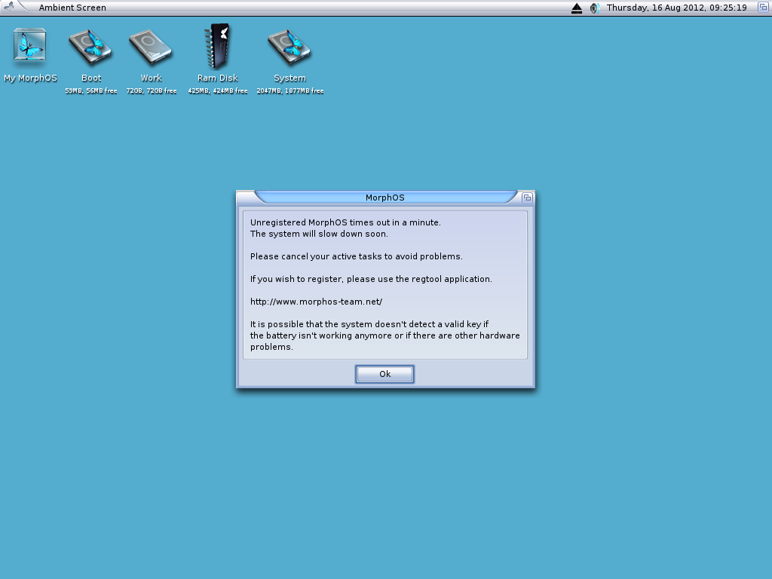Click the speaker volume icon in the top bar
The image size is (772, 579).
pos(595,8)
